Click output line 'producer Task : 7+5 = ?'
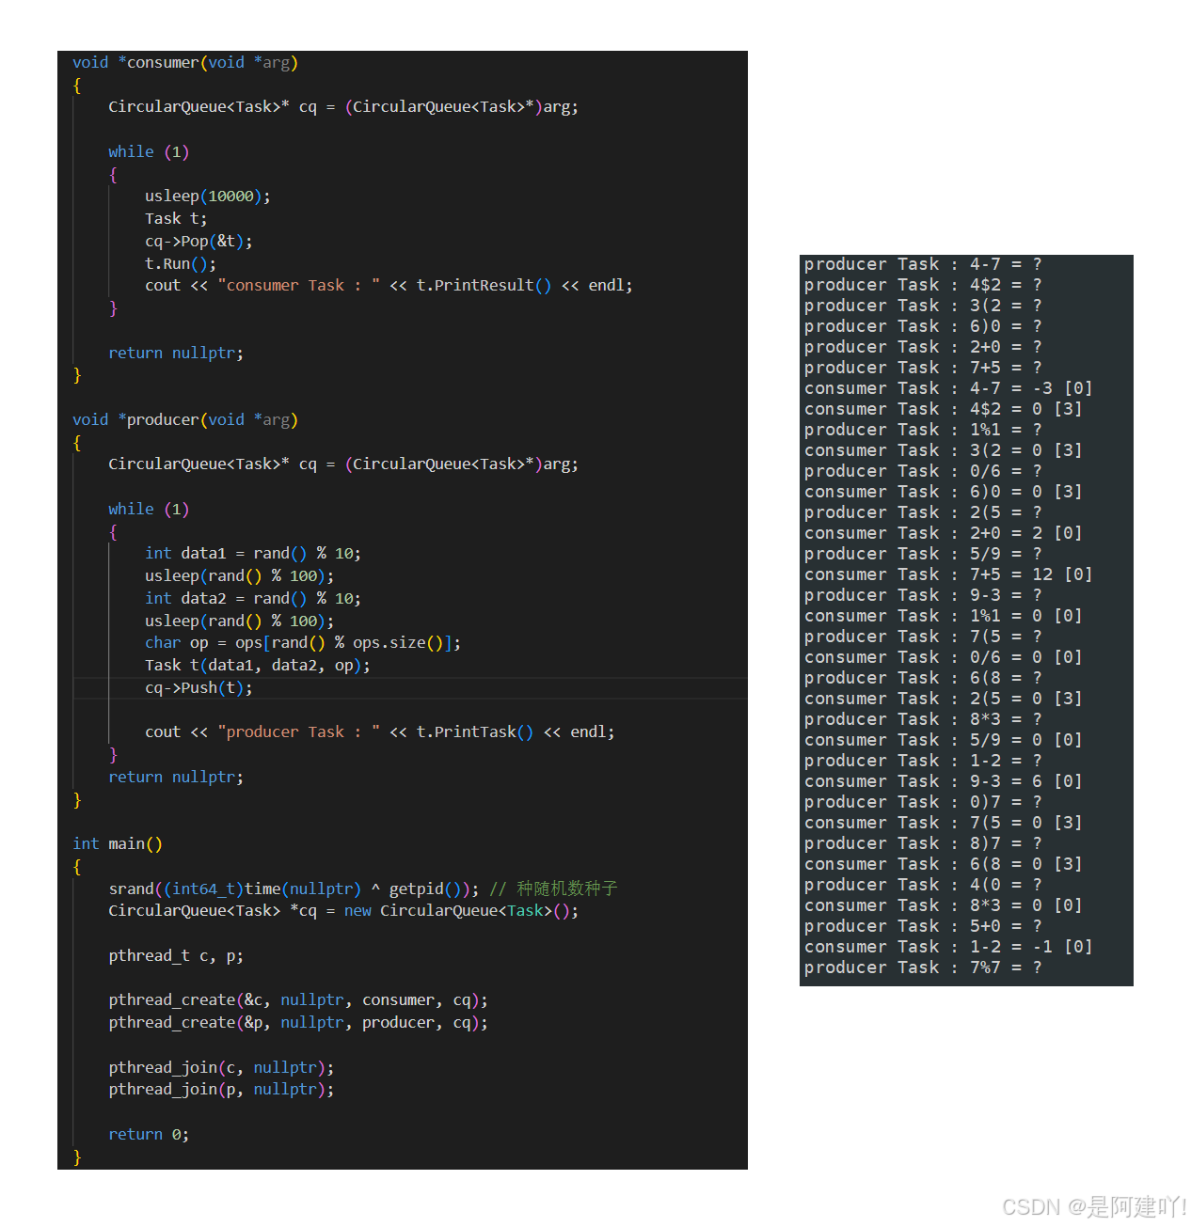Image resolution: width=1191 pixels, height=1227 pixels. click(x=923, y=368)
